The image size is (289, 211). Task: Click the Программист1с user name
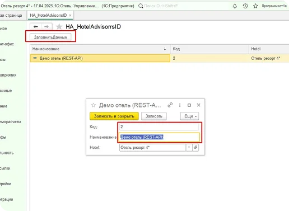[274, 6]
